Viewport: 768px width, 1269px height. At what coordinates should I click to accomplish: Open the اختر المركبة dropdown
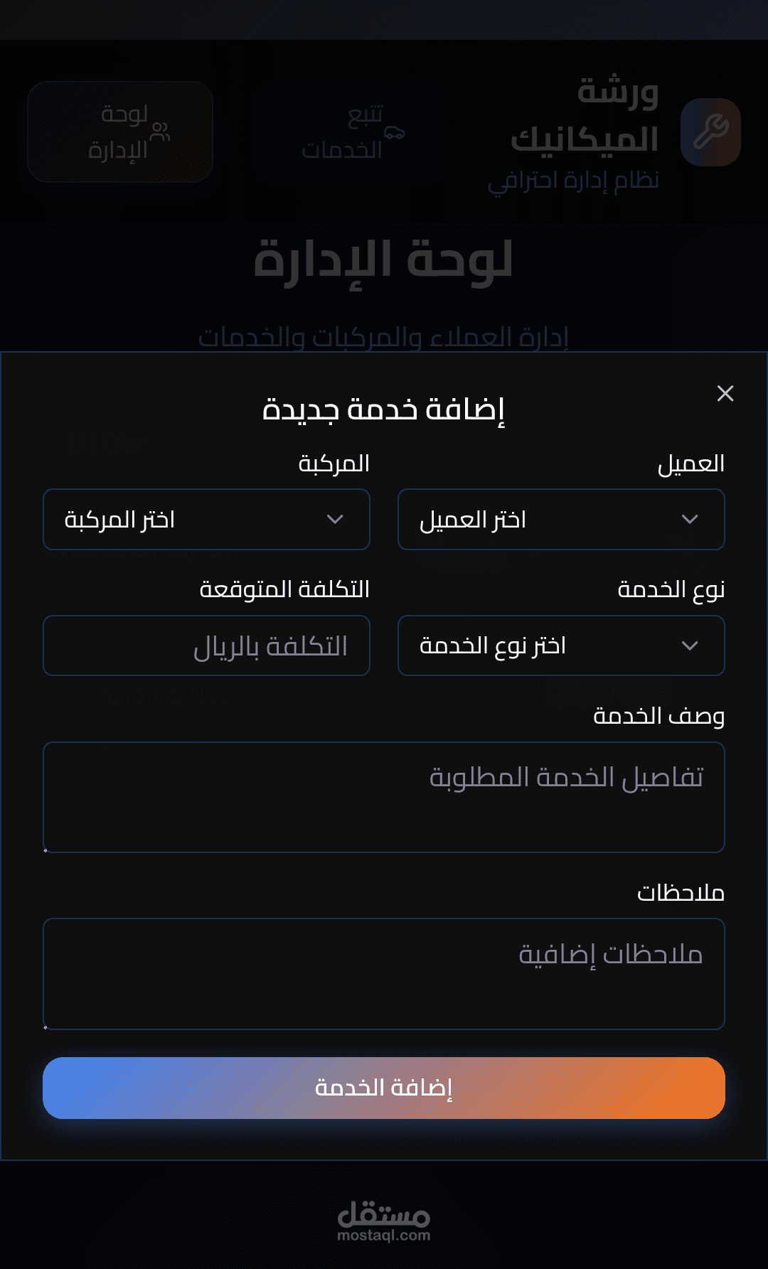point(206,520)
